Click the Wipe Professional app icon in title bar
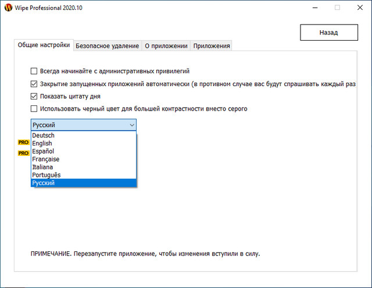372x288 pixels. [8, 8]
